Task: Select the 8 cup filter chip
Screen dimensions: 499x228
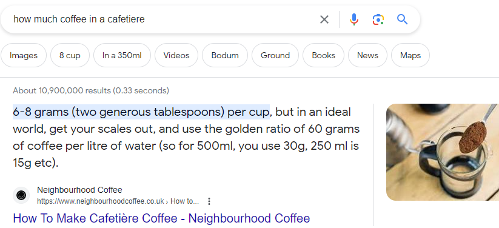Action: tap(70, 55)
